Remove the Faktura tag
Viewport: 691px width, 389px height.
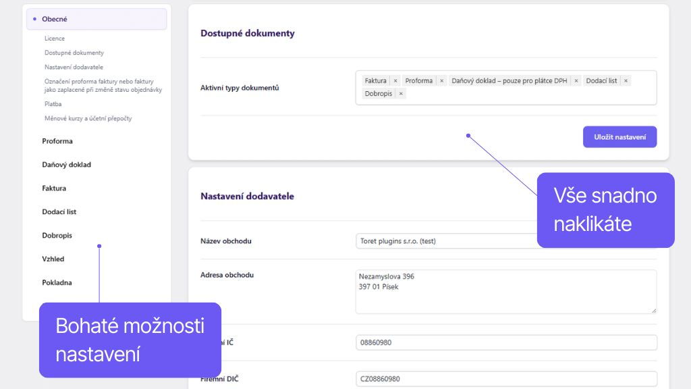395,81
